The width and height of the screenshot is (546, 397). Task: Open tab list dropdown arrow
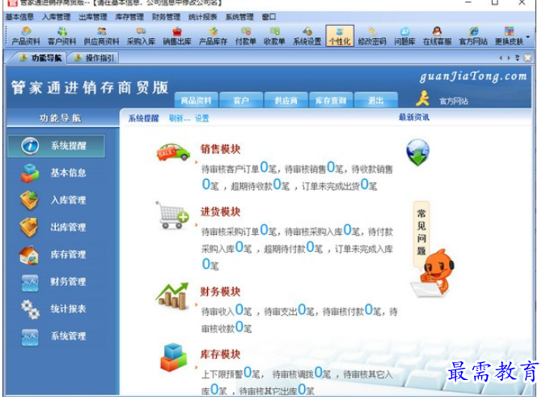(x=517, y=58)
